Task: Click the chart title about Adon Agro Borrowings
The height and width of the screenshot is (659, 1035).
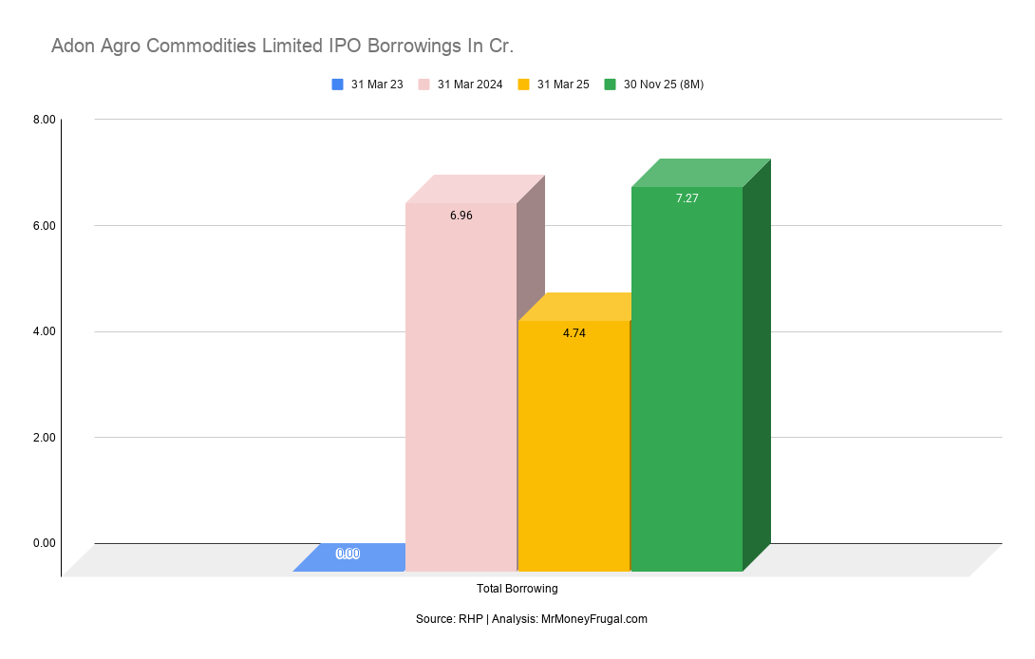Action: (282, 46)
